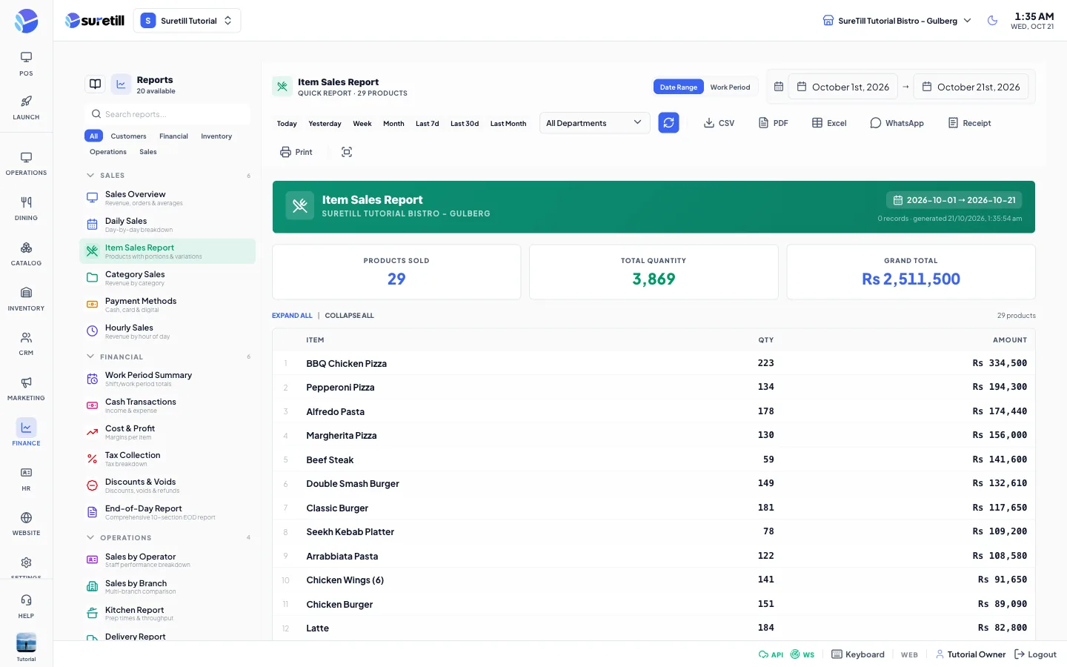Click Expand All link
The width and height of the screenshot is (1067, 667).
pyautogui.click(x=292, y=316)
